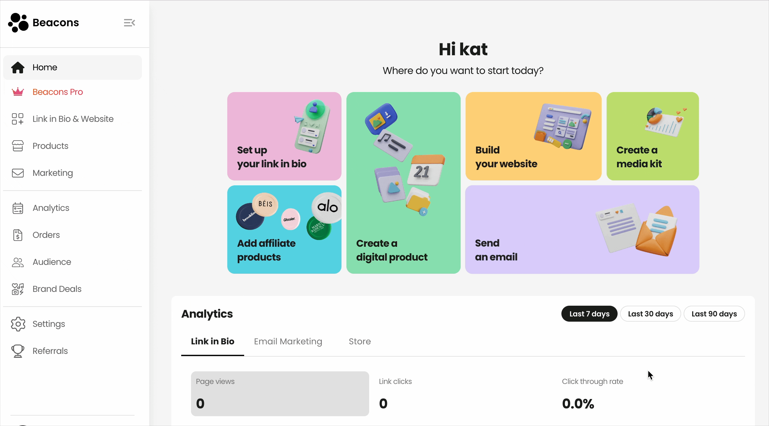The image size is (769, 426).
Task: Open the Referrals trophy icon
Action: (18, 351)
